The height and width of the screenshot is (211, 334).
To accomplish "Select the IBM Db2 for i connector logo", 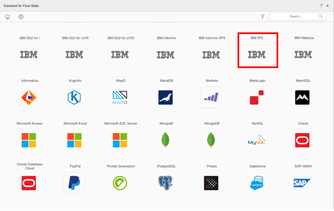I will [x=29, y=55].
